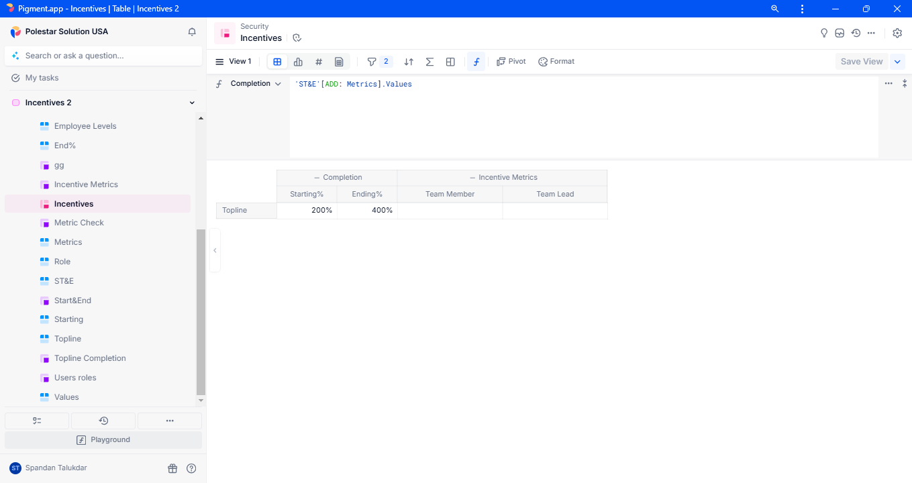This screenshot has width=912, height=483.
Task: Open the Format panel
Action: pyautogui.click(x=556, y=62)
